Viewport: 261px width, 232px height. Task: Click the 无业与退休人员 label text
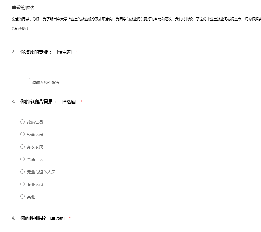pos(41,172)
